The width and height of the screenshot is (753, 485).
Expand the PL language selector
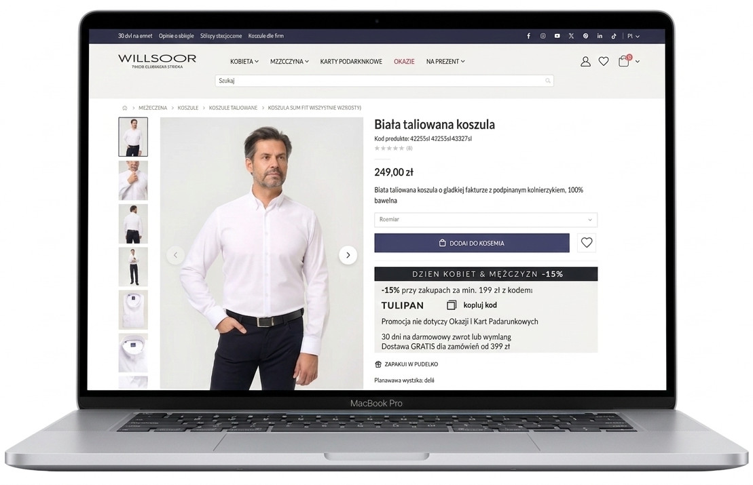pos(633,36)
